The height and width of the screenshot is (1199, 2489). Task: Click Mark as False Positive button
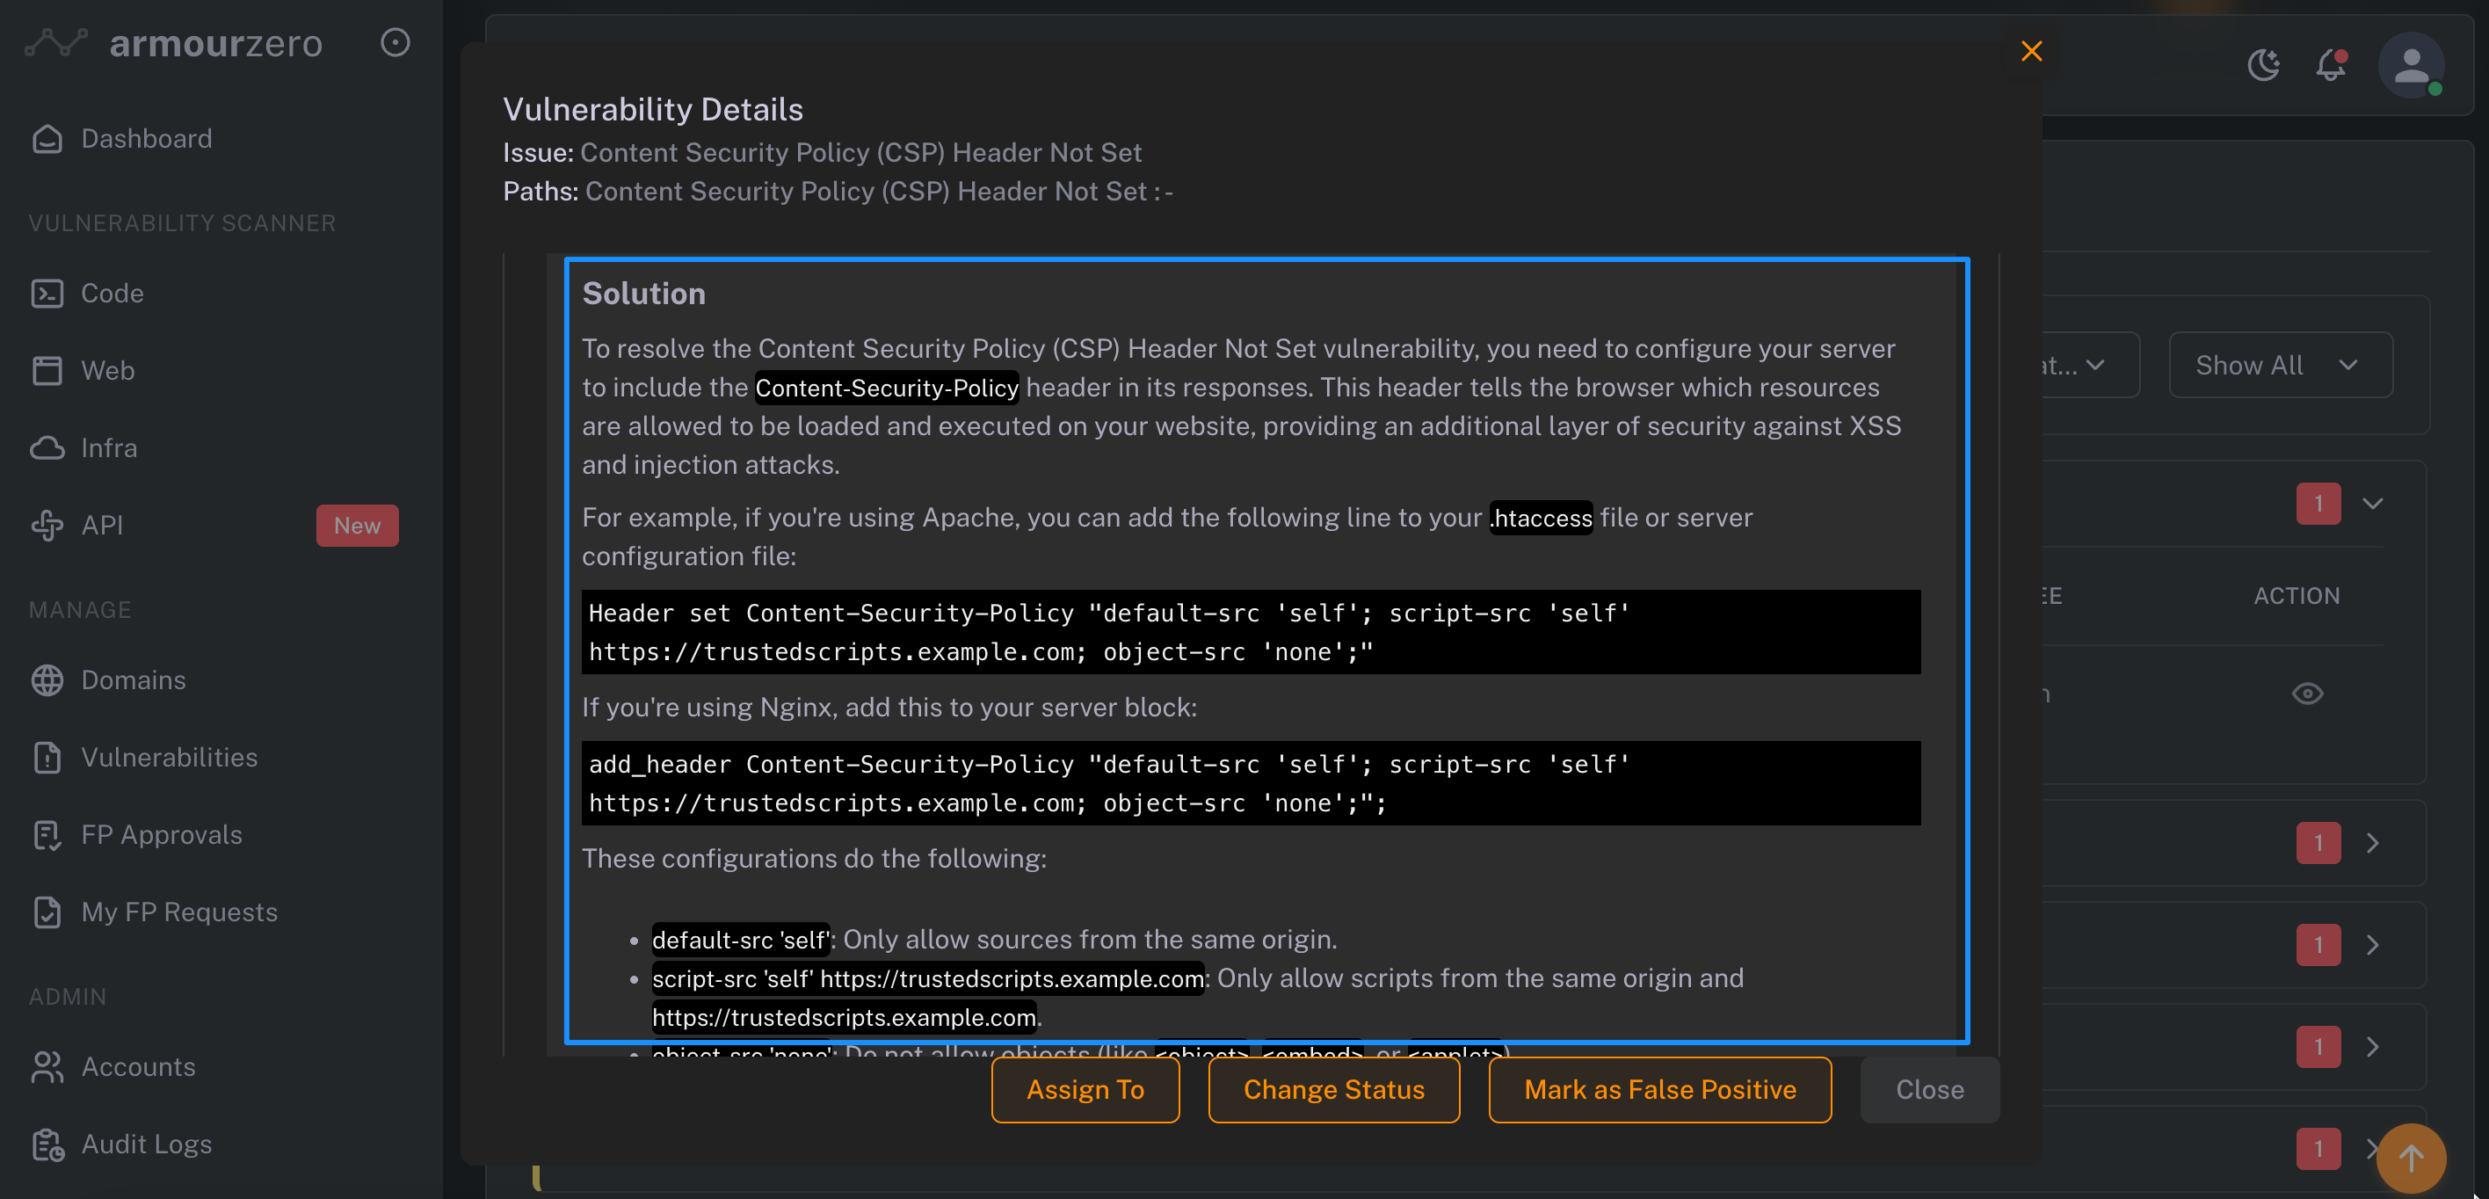[1659, 1090]
